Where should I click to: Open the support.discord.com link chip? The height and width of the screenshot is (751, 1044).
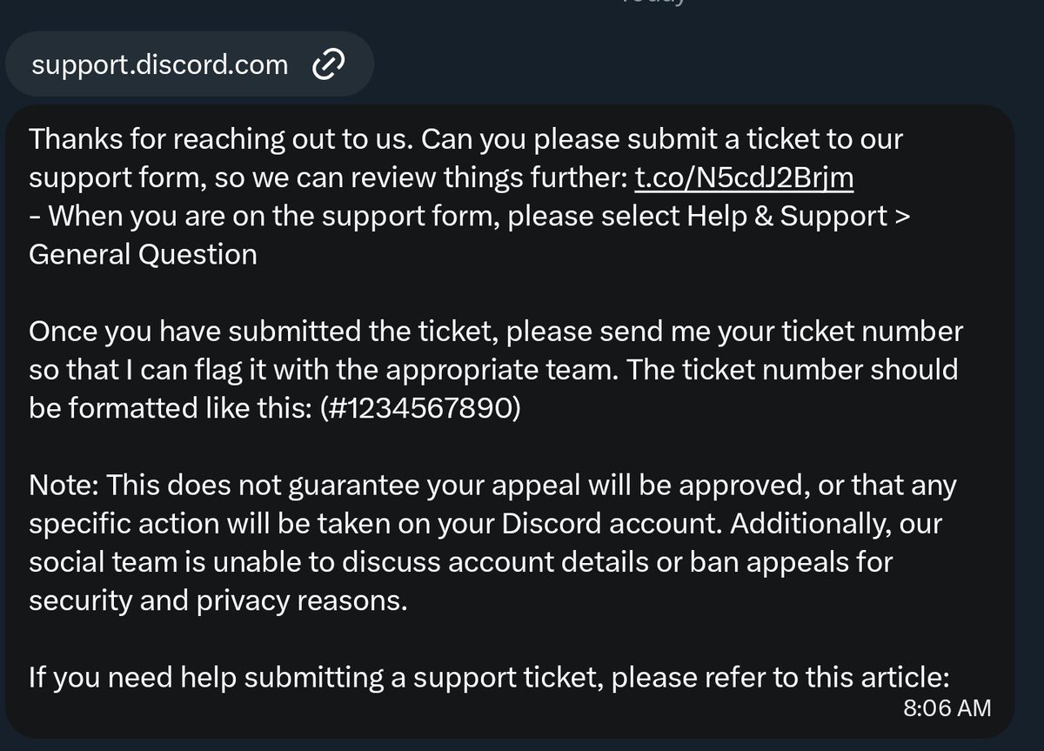coord(188,64)
